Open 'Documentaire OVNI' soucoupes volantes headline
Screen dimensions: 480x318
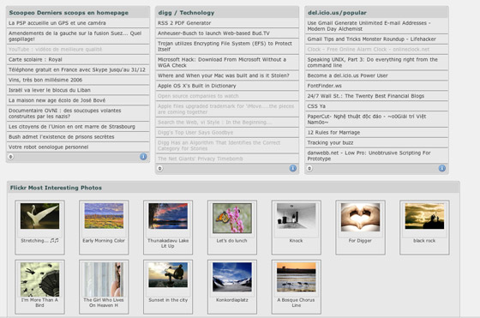click(64, 113)
